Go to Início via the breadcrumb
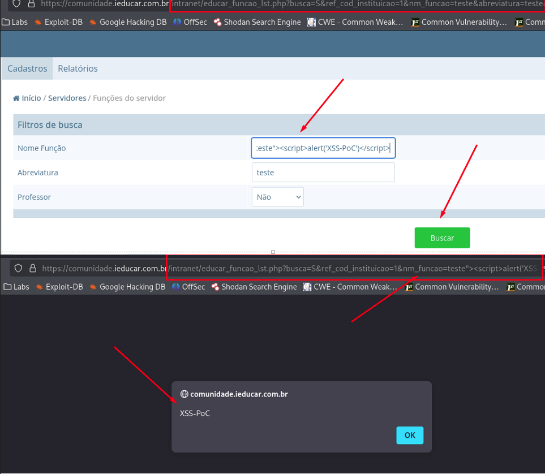The height and width of the screenshot is (474, 545). (27, 98)
